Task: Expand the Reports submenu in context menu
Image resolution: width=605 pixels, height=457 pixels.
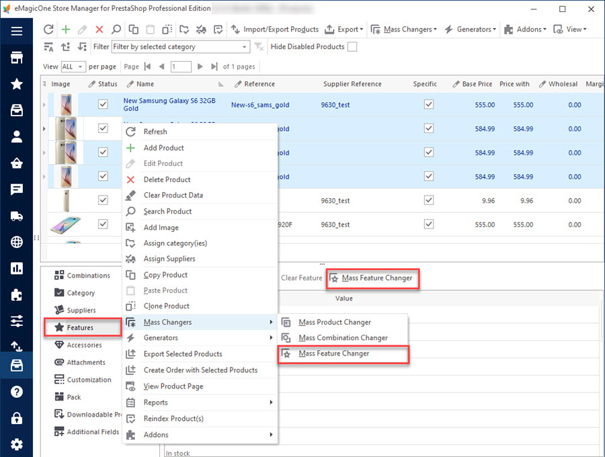Action: coord(200,403)
